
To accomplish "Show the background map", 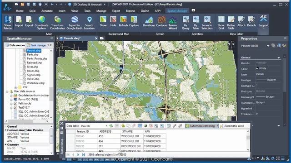I will 103,22.
